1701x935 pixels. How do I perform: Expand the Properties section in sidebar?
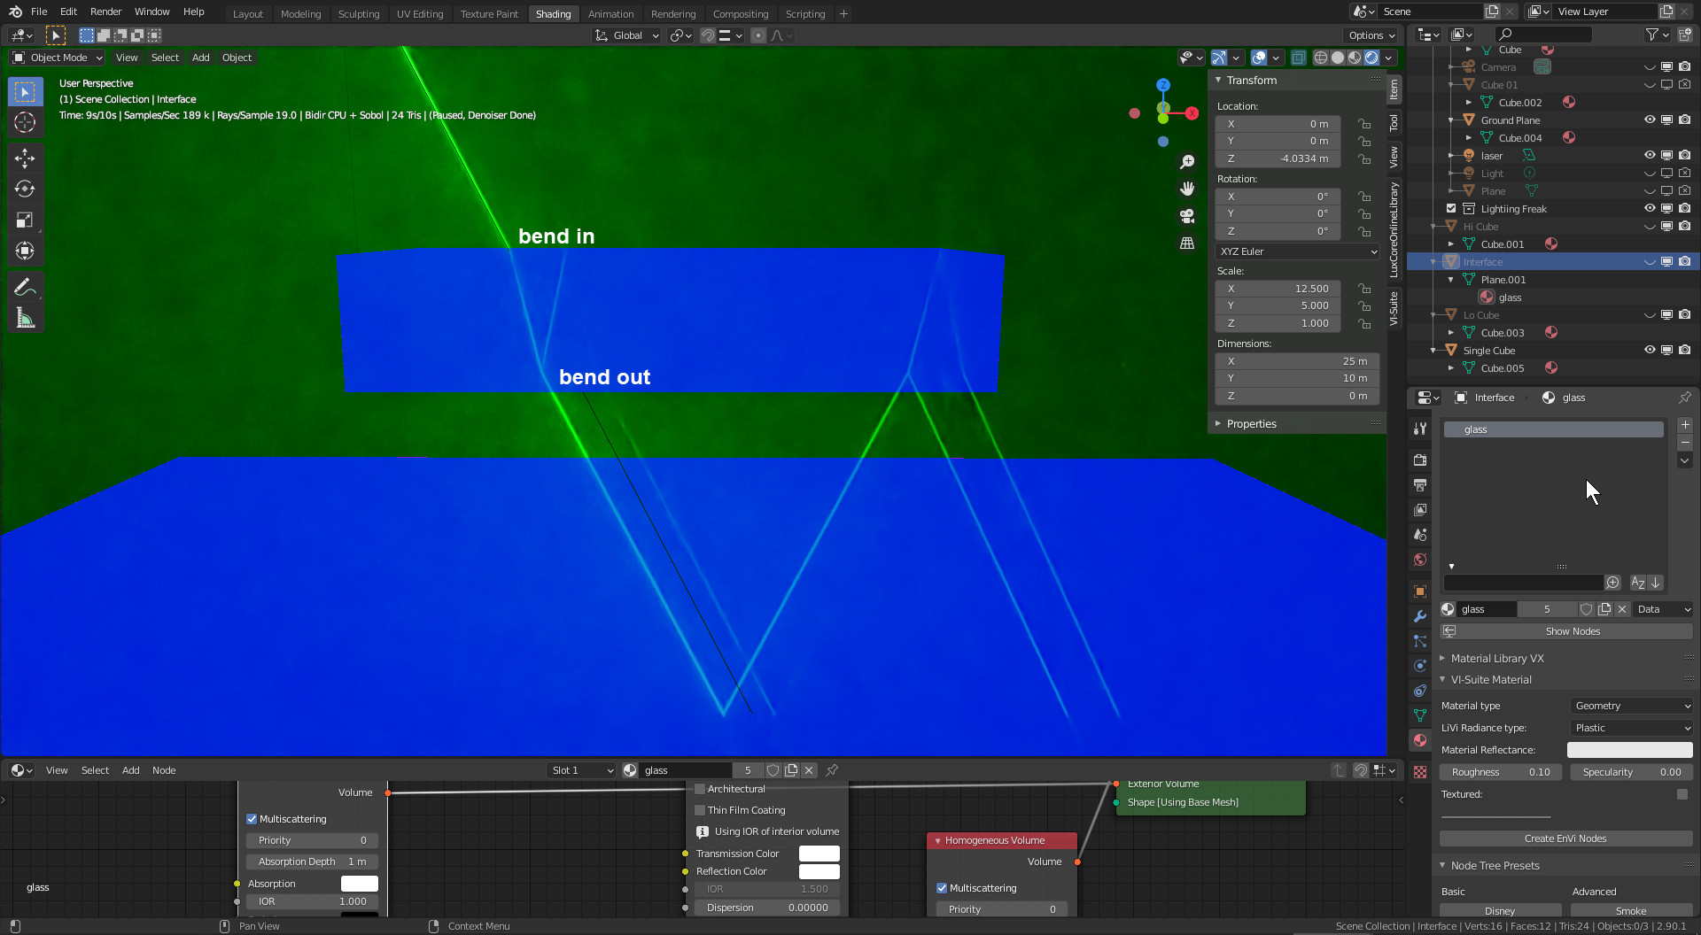1251,424
